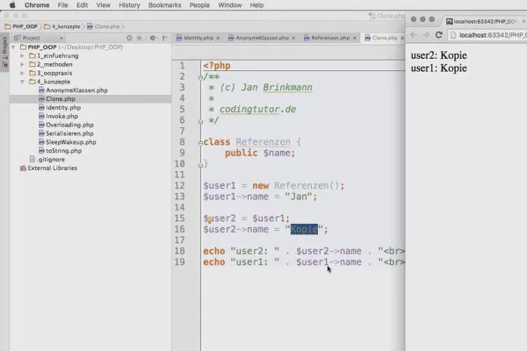The width and height of the screenshot is (527, 351).
Task: Open the Project panel settings gear
Action: (x=153, y=38)
